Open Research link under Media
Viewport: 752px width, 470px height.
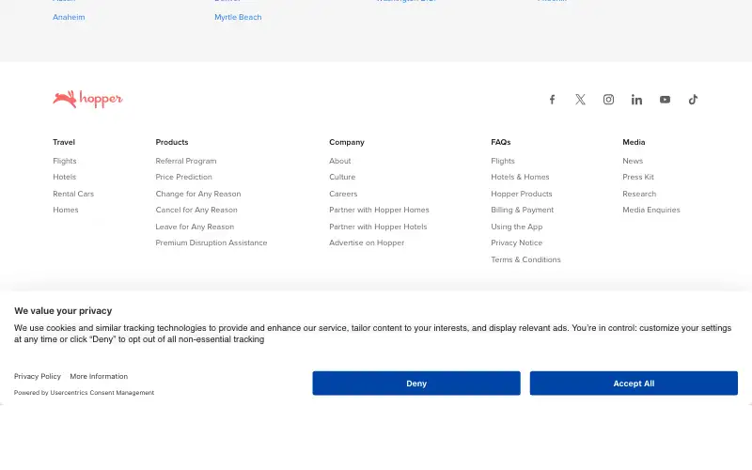click(x=639, y=194)
